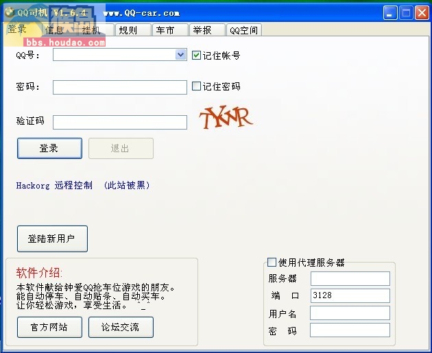Screen dimensions: 432x353
Task: Switch to the QQ空间 tab
Action: click(244, 29)
